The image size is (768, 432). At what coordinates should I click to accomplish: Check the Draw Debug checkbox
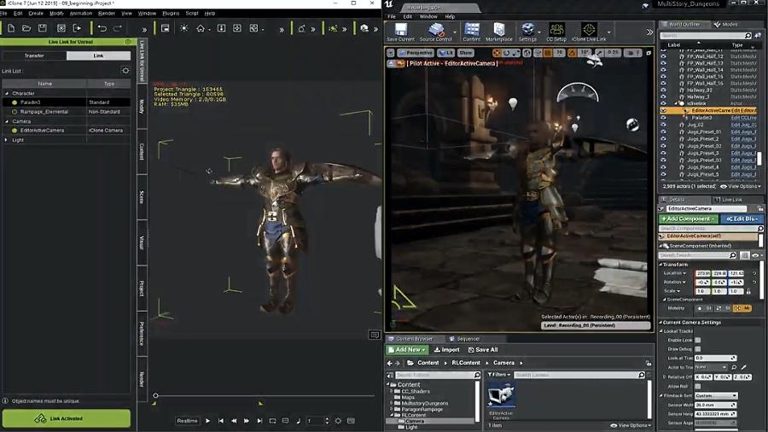[x=697, y=348]
